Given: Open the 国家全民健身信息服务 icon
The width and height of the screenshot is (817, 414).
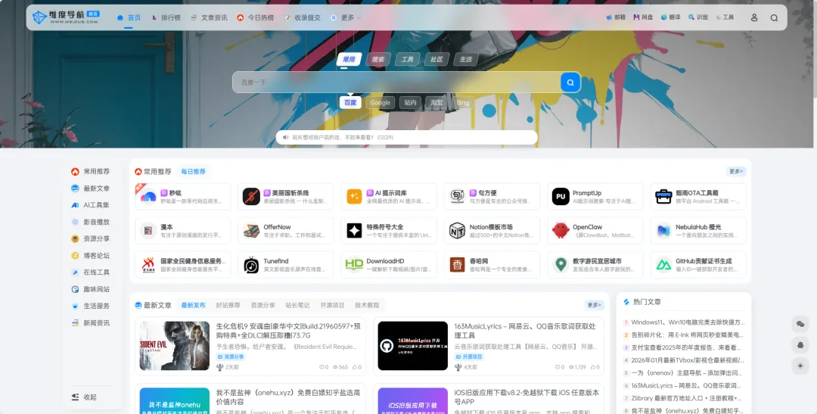Looking at the screenshot, I should point(148,265).
